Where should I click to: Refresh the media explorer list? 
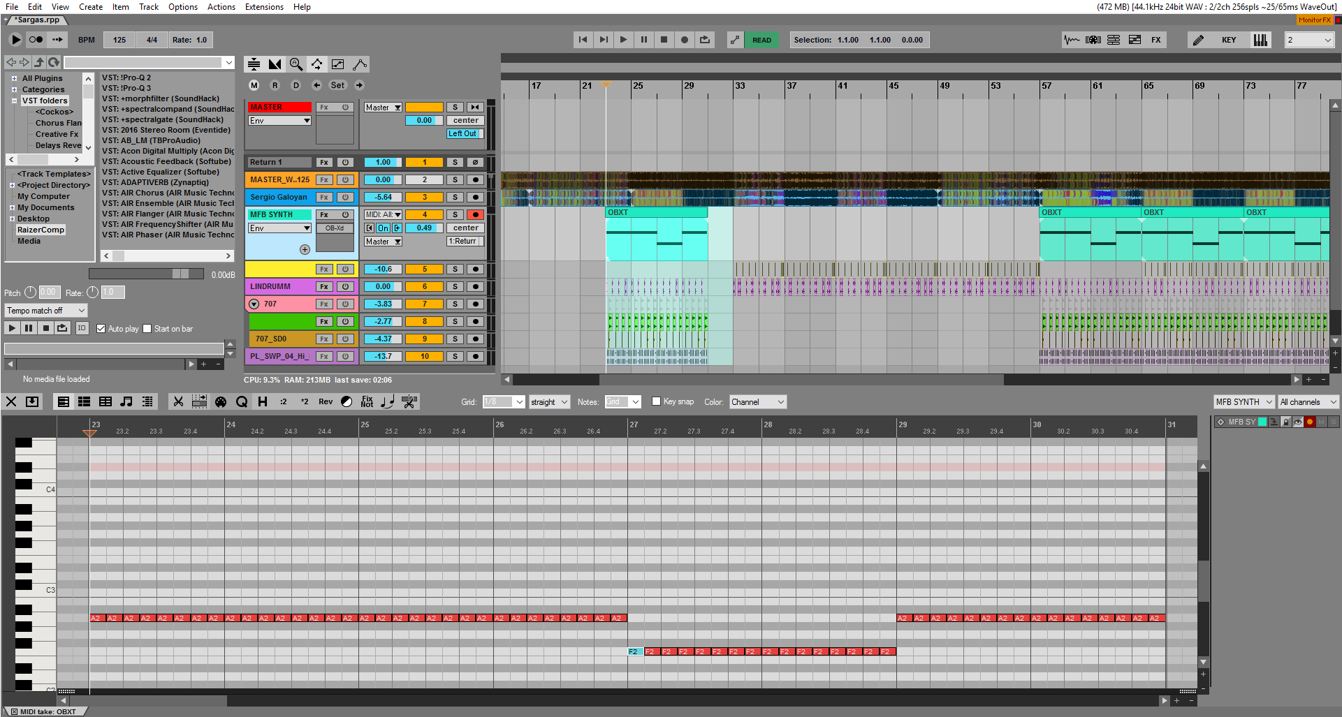(54, 62)
